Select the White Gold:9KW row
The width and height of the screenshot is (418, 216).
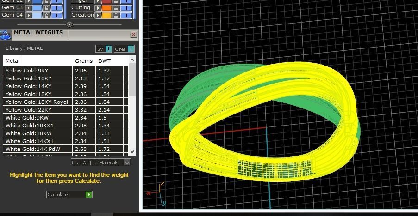point(65,117)
